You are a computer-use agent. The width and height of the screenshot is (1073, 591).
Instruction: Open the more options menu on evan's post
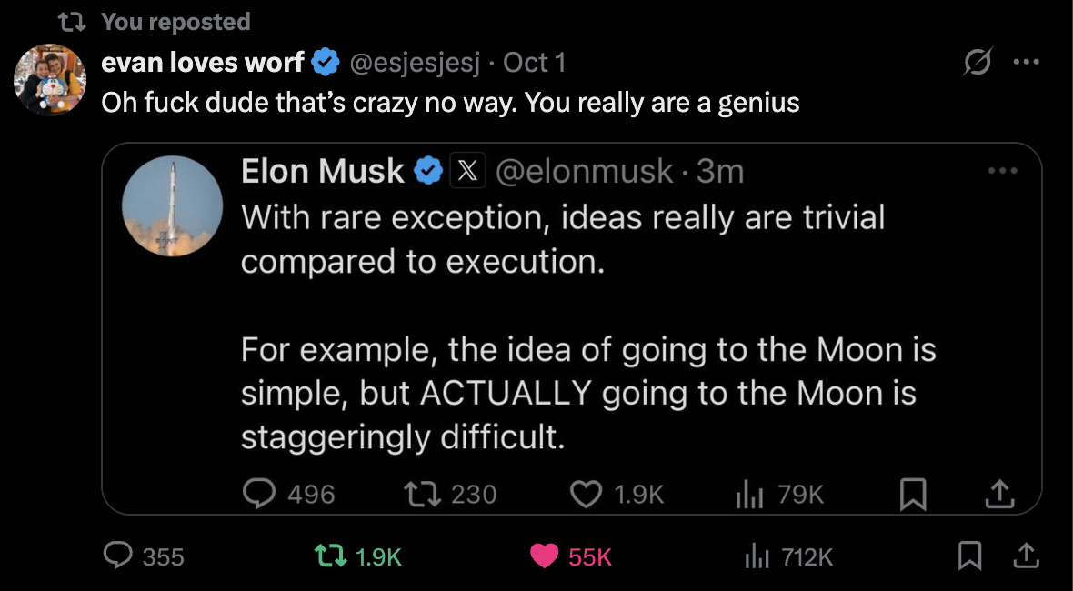coord(1026,63)
